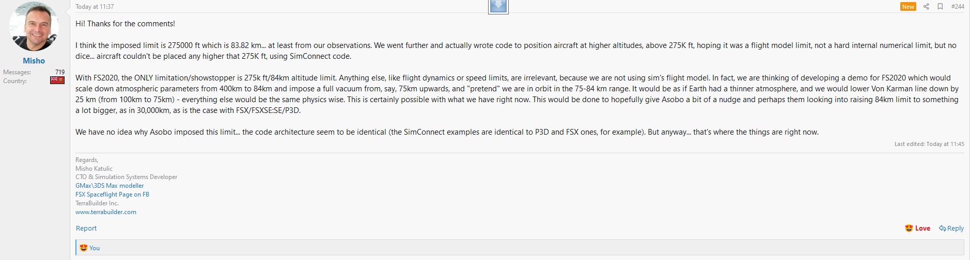970x260 pixels.
Task: Click the Love reaction button
Action: (917, 228)
